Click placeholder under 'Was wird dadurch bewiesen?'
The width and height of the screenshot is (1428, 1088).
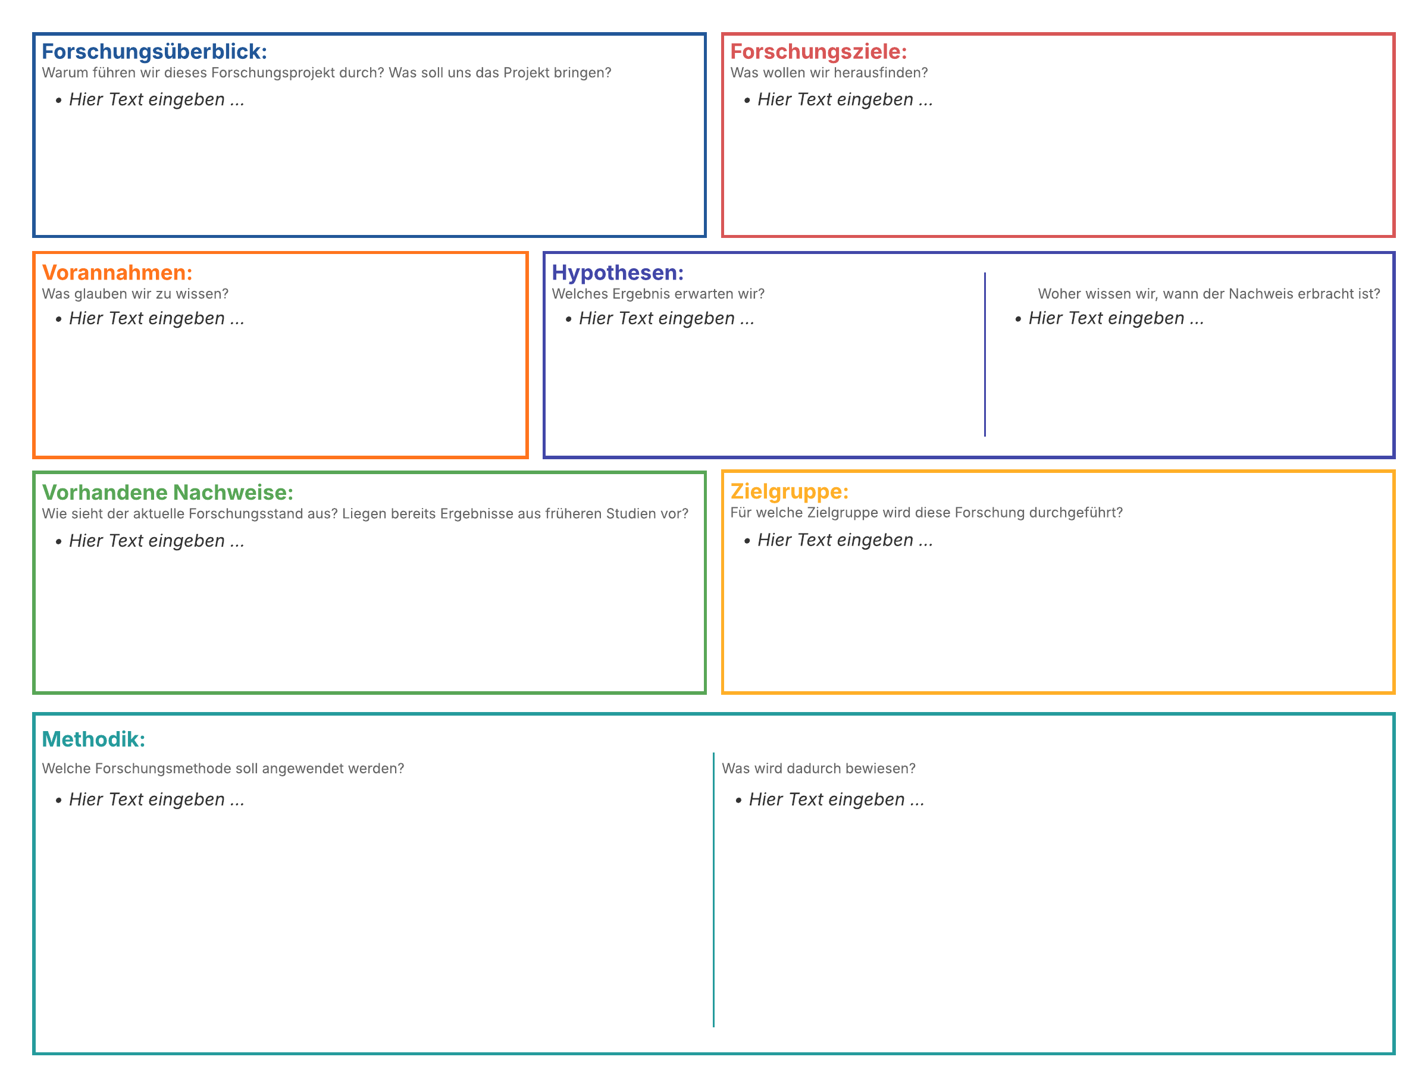click(836, 800)
